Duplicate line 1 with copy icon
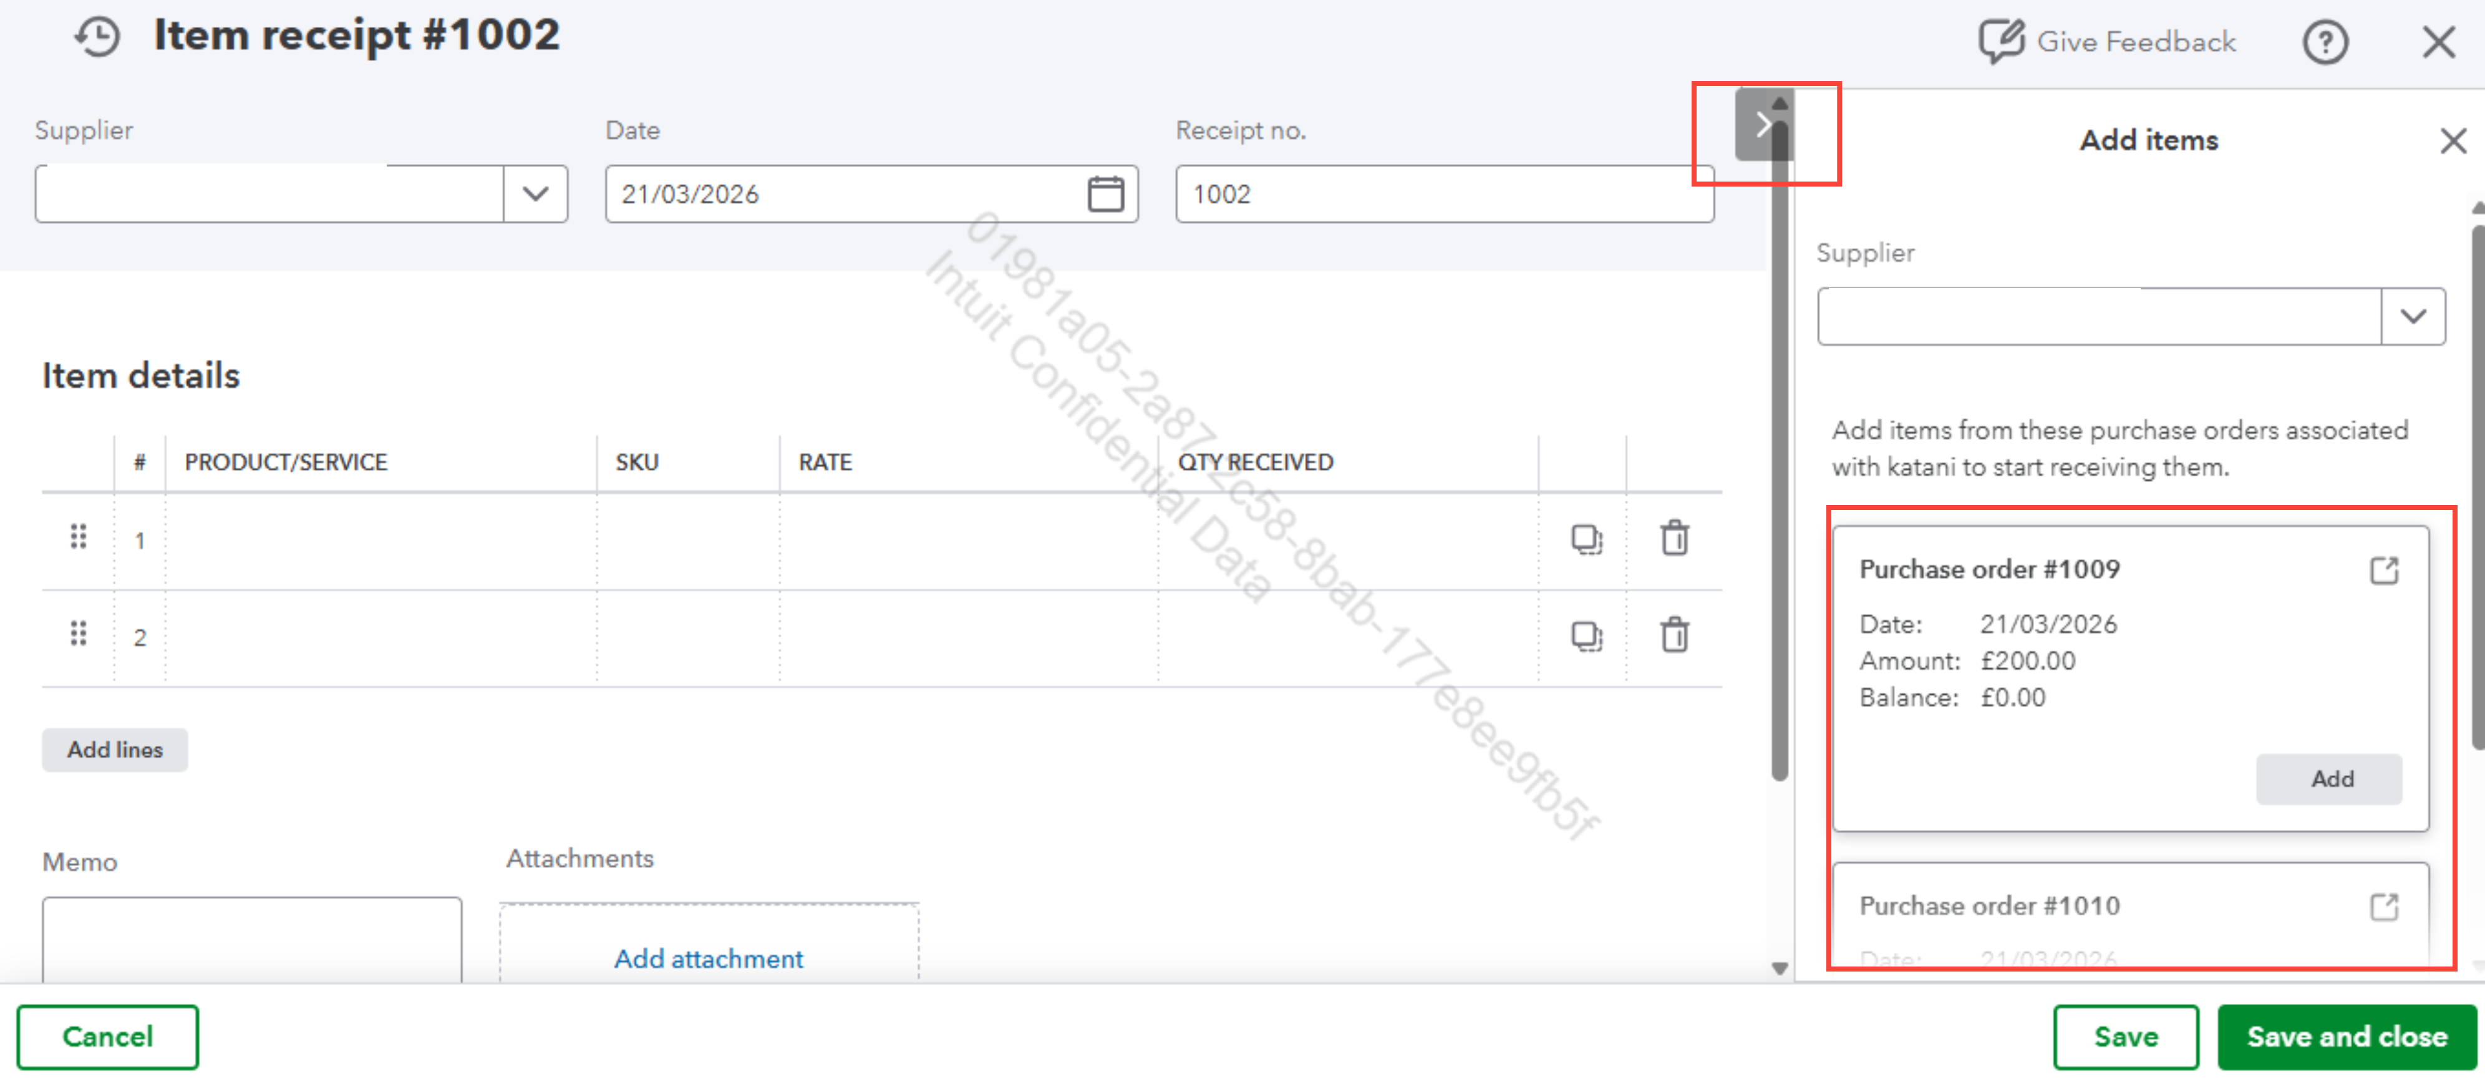 1586,539
